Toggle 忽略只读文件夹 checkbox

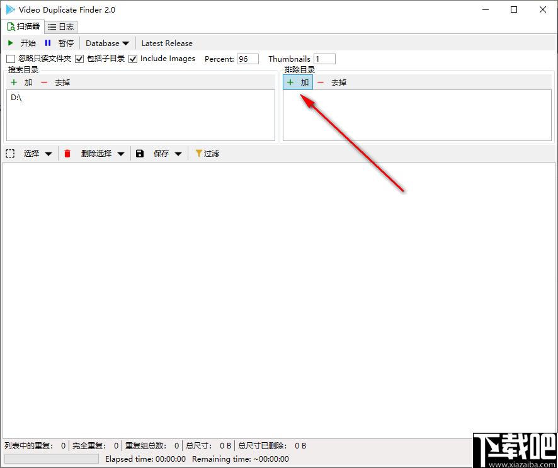[11, 59]
